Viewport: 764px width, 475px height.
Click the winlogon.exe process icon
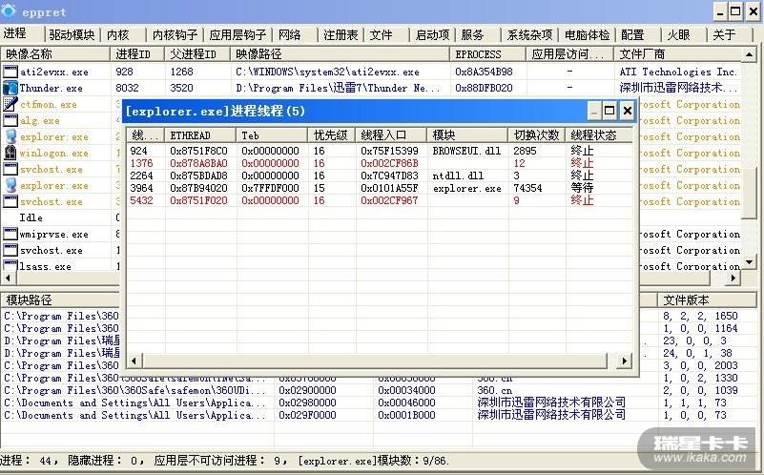pos(10,153)
